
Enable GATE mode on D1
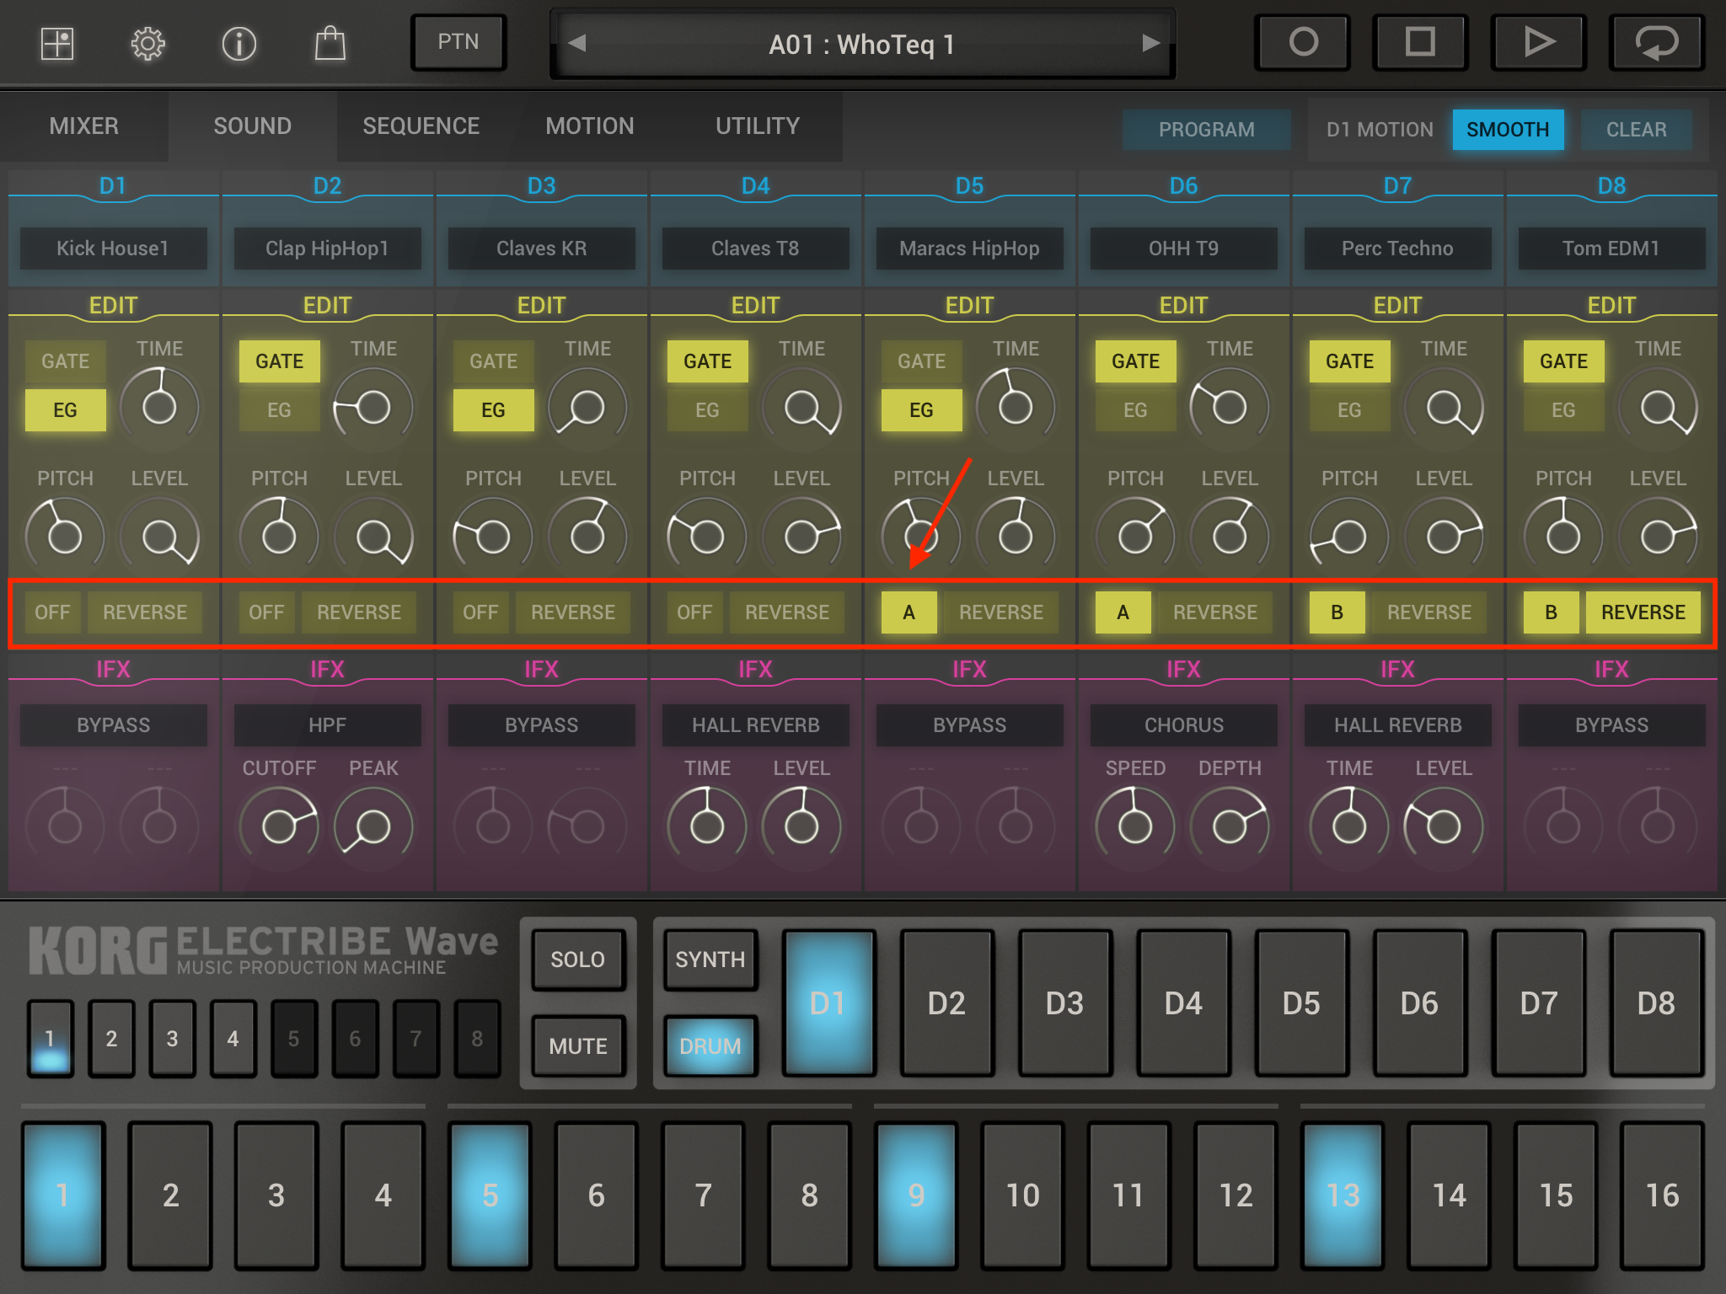[66, 361]
